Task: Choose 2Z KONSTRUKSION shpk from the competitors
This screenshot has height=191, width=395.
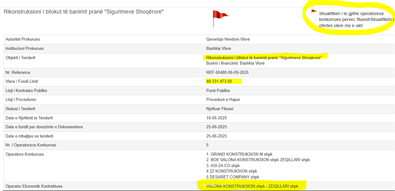Action: coord(231,171)
